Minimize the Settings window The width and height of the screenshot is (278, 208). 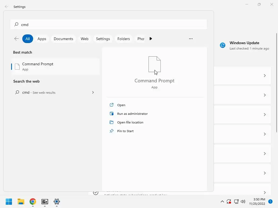(x=247, y=4)
